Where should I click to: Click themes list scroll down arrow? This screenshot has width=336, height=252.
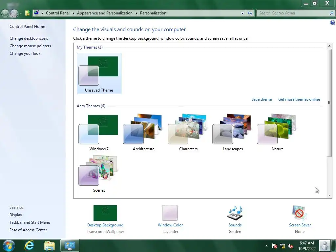coord(329,195)
